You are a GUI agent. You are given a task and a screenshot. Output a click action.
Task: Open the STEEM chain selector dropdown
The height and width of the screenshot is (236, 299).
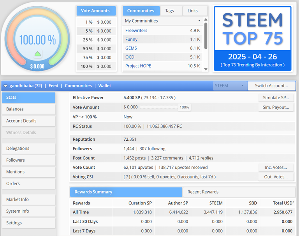coord(230,86)
